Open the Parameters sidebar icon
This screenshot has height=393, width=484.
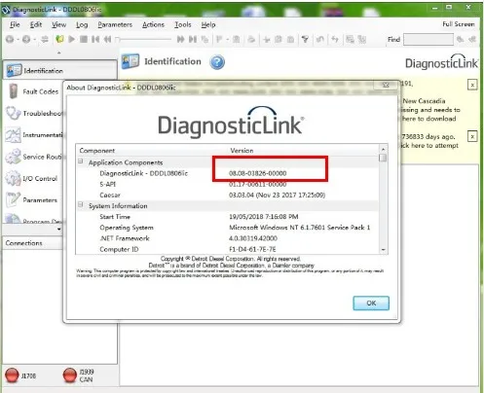point(13,199)
